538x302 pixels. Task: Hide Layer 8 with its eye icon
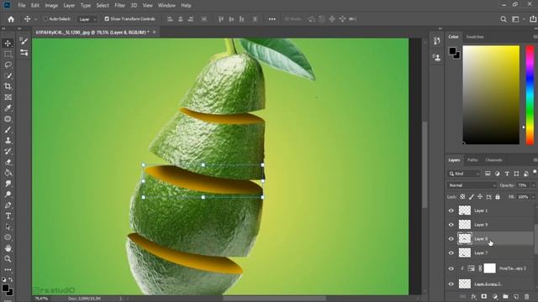(x=451, y=238)
